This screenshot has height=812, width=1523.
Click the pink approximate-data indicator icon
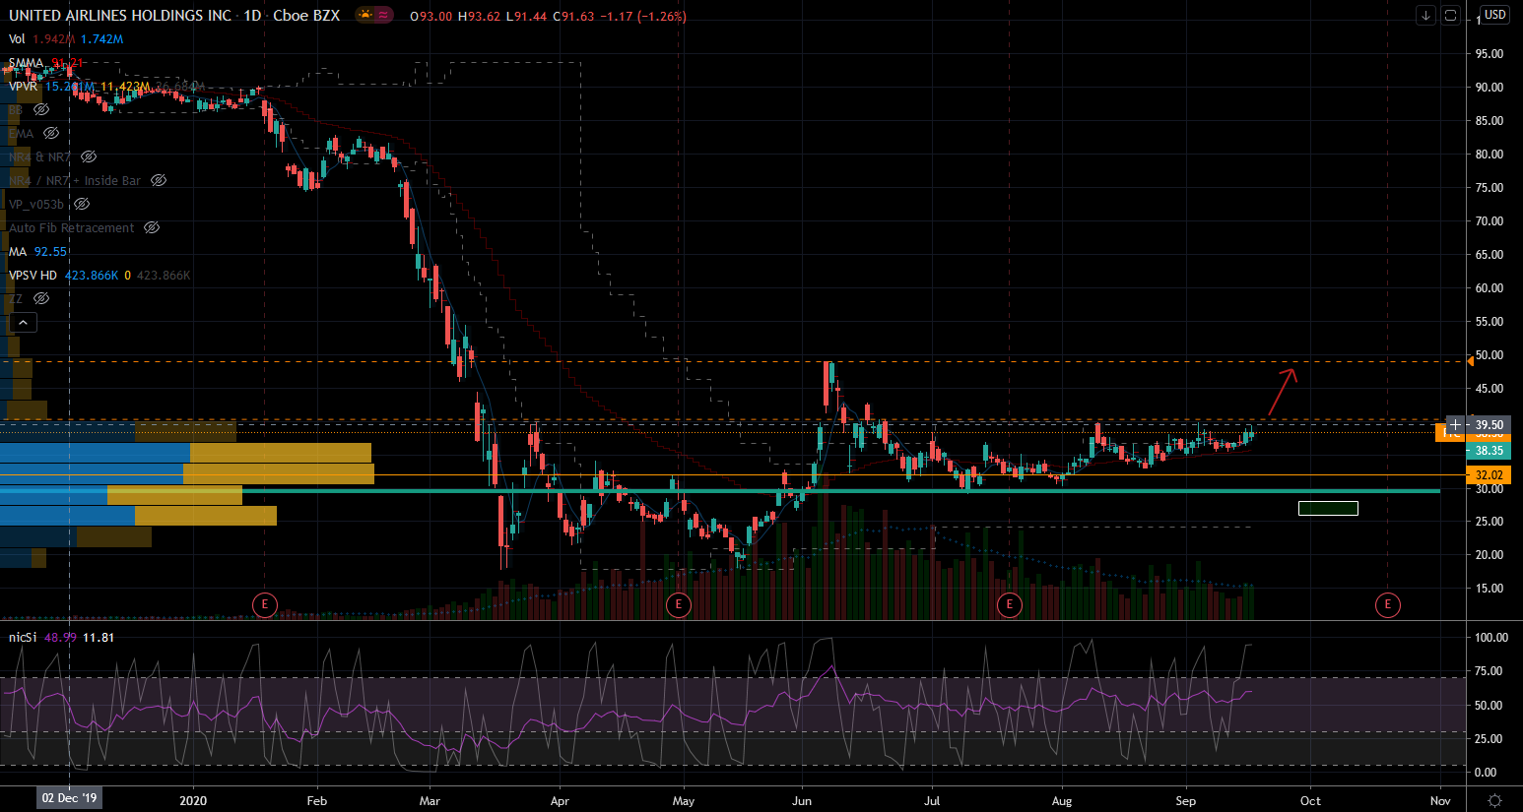383,15
